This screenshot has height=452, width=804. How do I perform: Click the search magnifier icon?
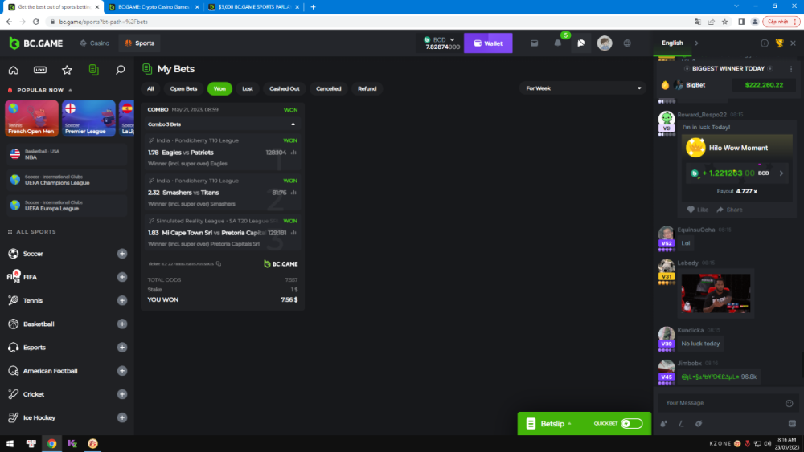(x=121, y=70)
